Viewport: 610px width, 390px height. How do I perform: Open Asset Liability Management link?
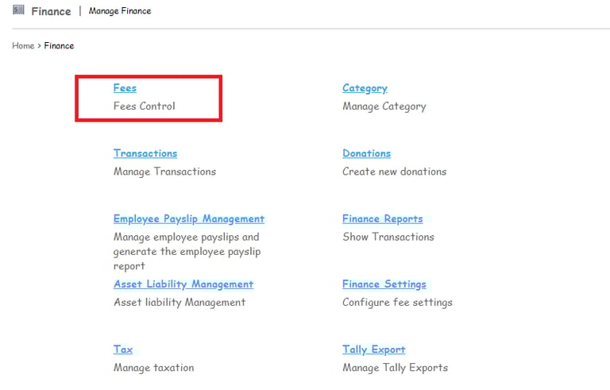point(183,284)
